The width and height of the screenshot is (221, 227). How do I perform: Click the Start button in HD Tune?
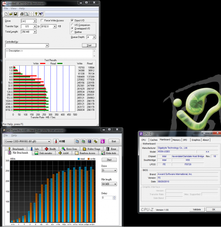click(x=109, y=160)
